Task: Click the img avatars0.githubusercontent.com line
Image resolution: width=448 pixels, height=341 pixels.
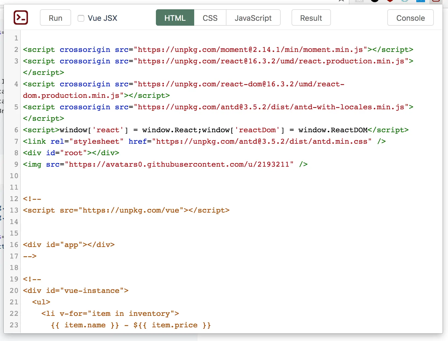Action: pos(165,164)
